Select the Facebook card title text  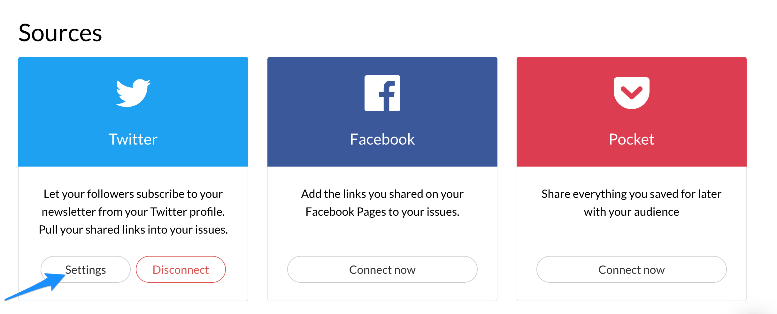382,139
